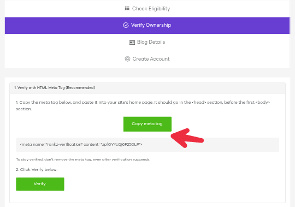Click the '<head>' word in the instructions
Image resolution: width=295 pixels, height=207 pixels.
(x=199, y=103)
